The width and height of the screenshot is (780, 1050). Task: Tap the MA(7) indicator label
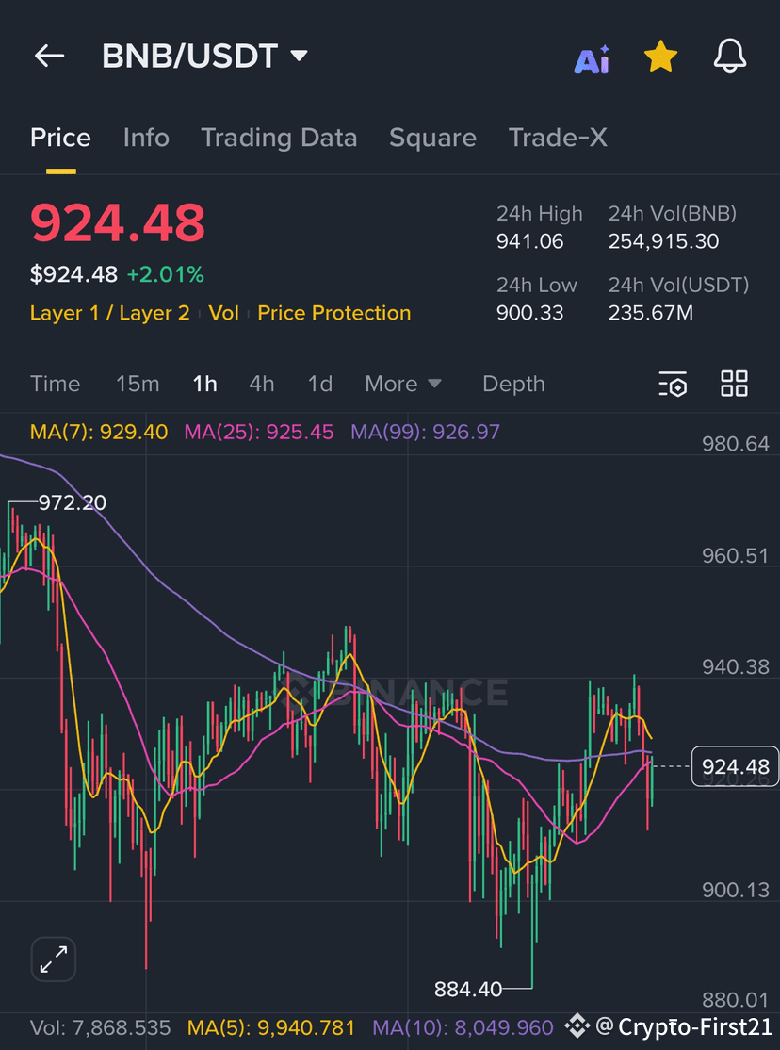pyautogui.click(x=98, y=432)
